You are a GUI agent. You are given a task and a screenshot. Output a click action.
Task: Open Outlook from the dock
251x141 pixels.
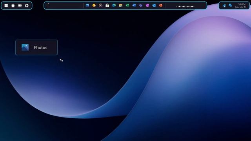pyautogui.click(x=154, y=5)
